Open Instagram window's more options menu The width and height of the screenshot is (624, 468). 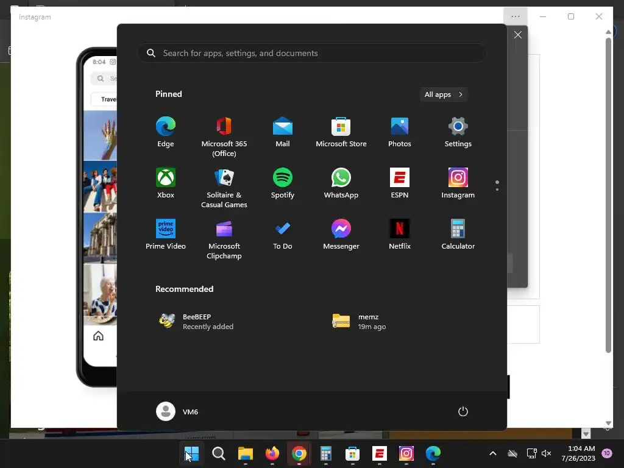tap(516, 16)
